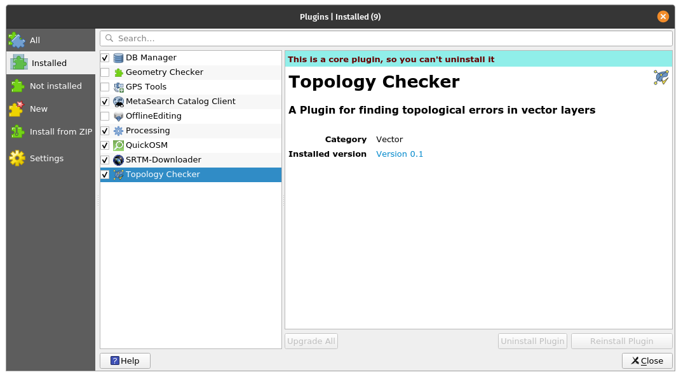Open the Version 0.1 link
The width and height of the screenshot is (681, 377).
(x=400, y=154)
